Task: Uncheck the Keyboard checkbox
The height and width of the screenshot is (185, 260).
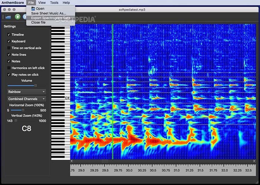Action: [9, 41]
